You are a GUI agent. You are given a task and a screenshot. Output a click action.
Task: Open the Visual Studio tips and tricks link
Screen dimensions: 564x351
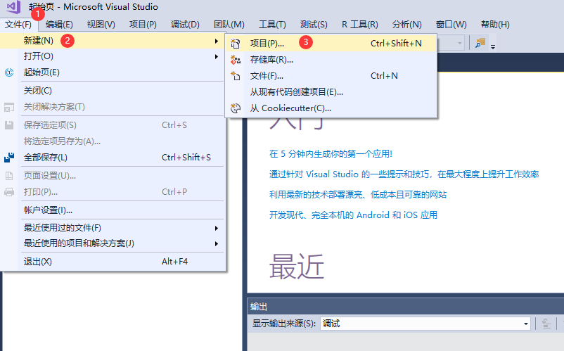pos(404,174)
